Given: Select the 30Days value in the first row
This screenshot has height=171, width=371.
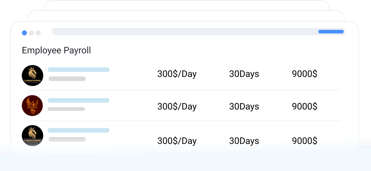Looking at the screenshot, I should coord(244,74).
